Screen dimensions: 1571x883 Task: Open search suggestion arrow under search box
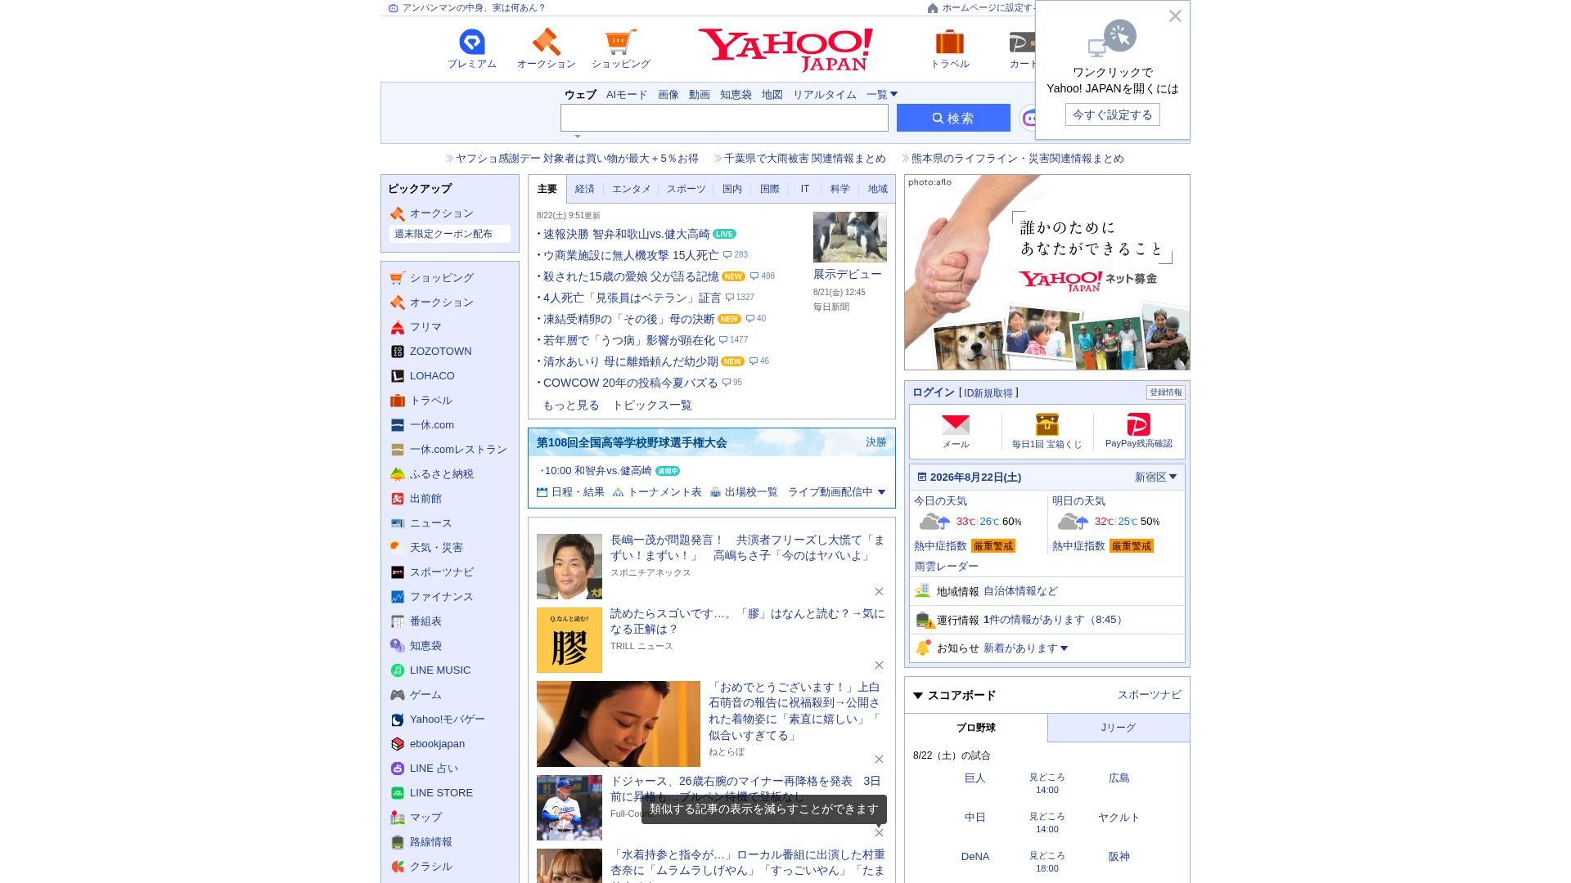(x=578, y=137)
